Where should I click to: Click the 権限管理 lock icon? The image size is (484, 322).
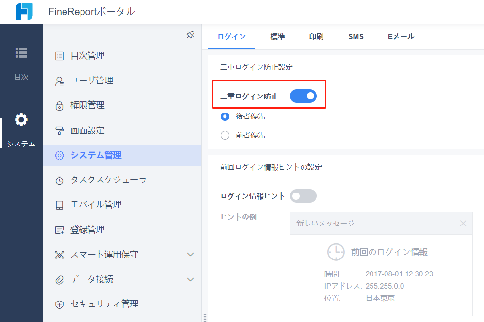59,106
